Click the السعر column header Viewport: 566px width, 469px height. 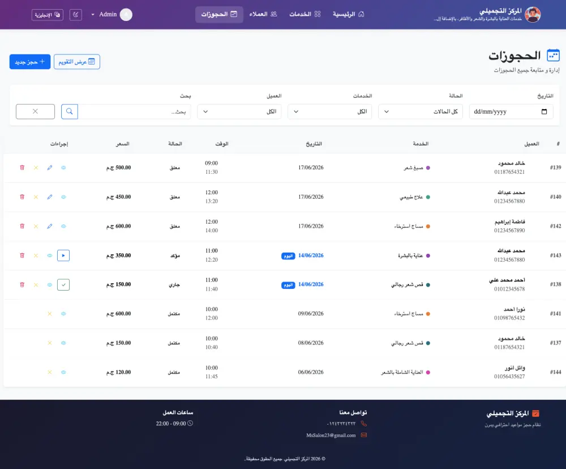pyautogui.click(x=123, y=144)
